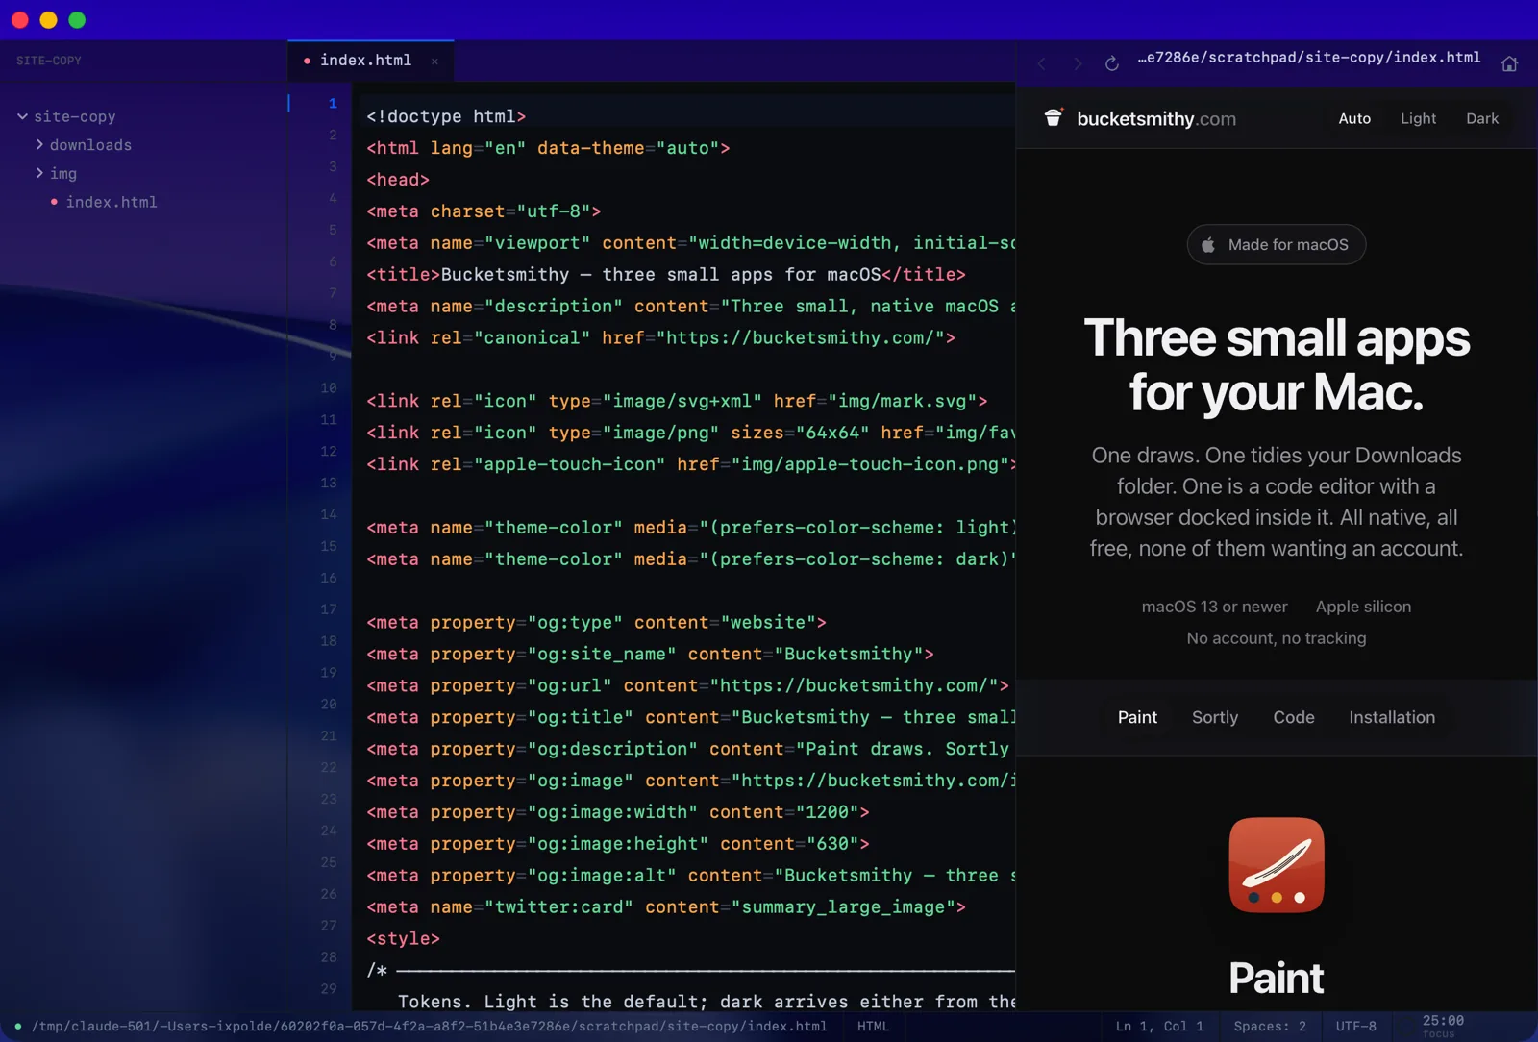1538x1042 pixels.
Task: Click the Ln 1, Col 1 cursor position
Action: click(1159, 1026)
